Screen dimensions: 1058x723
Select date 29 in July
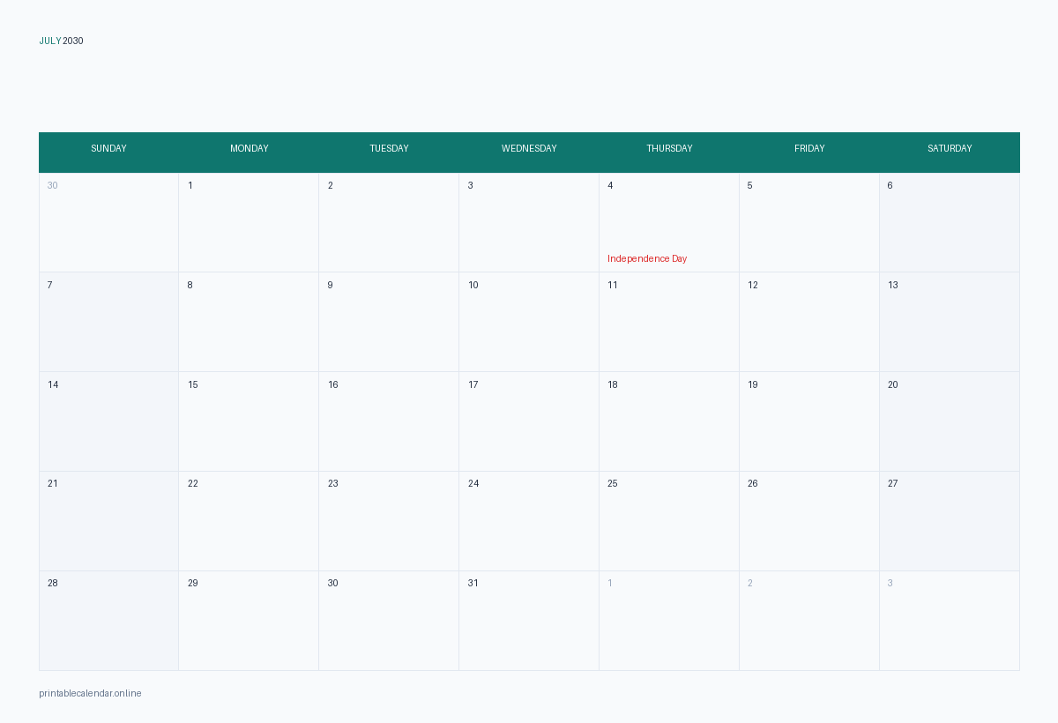point(249,621)
